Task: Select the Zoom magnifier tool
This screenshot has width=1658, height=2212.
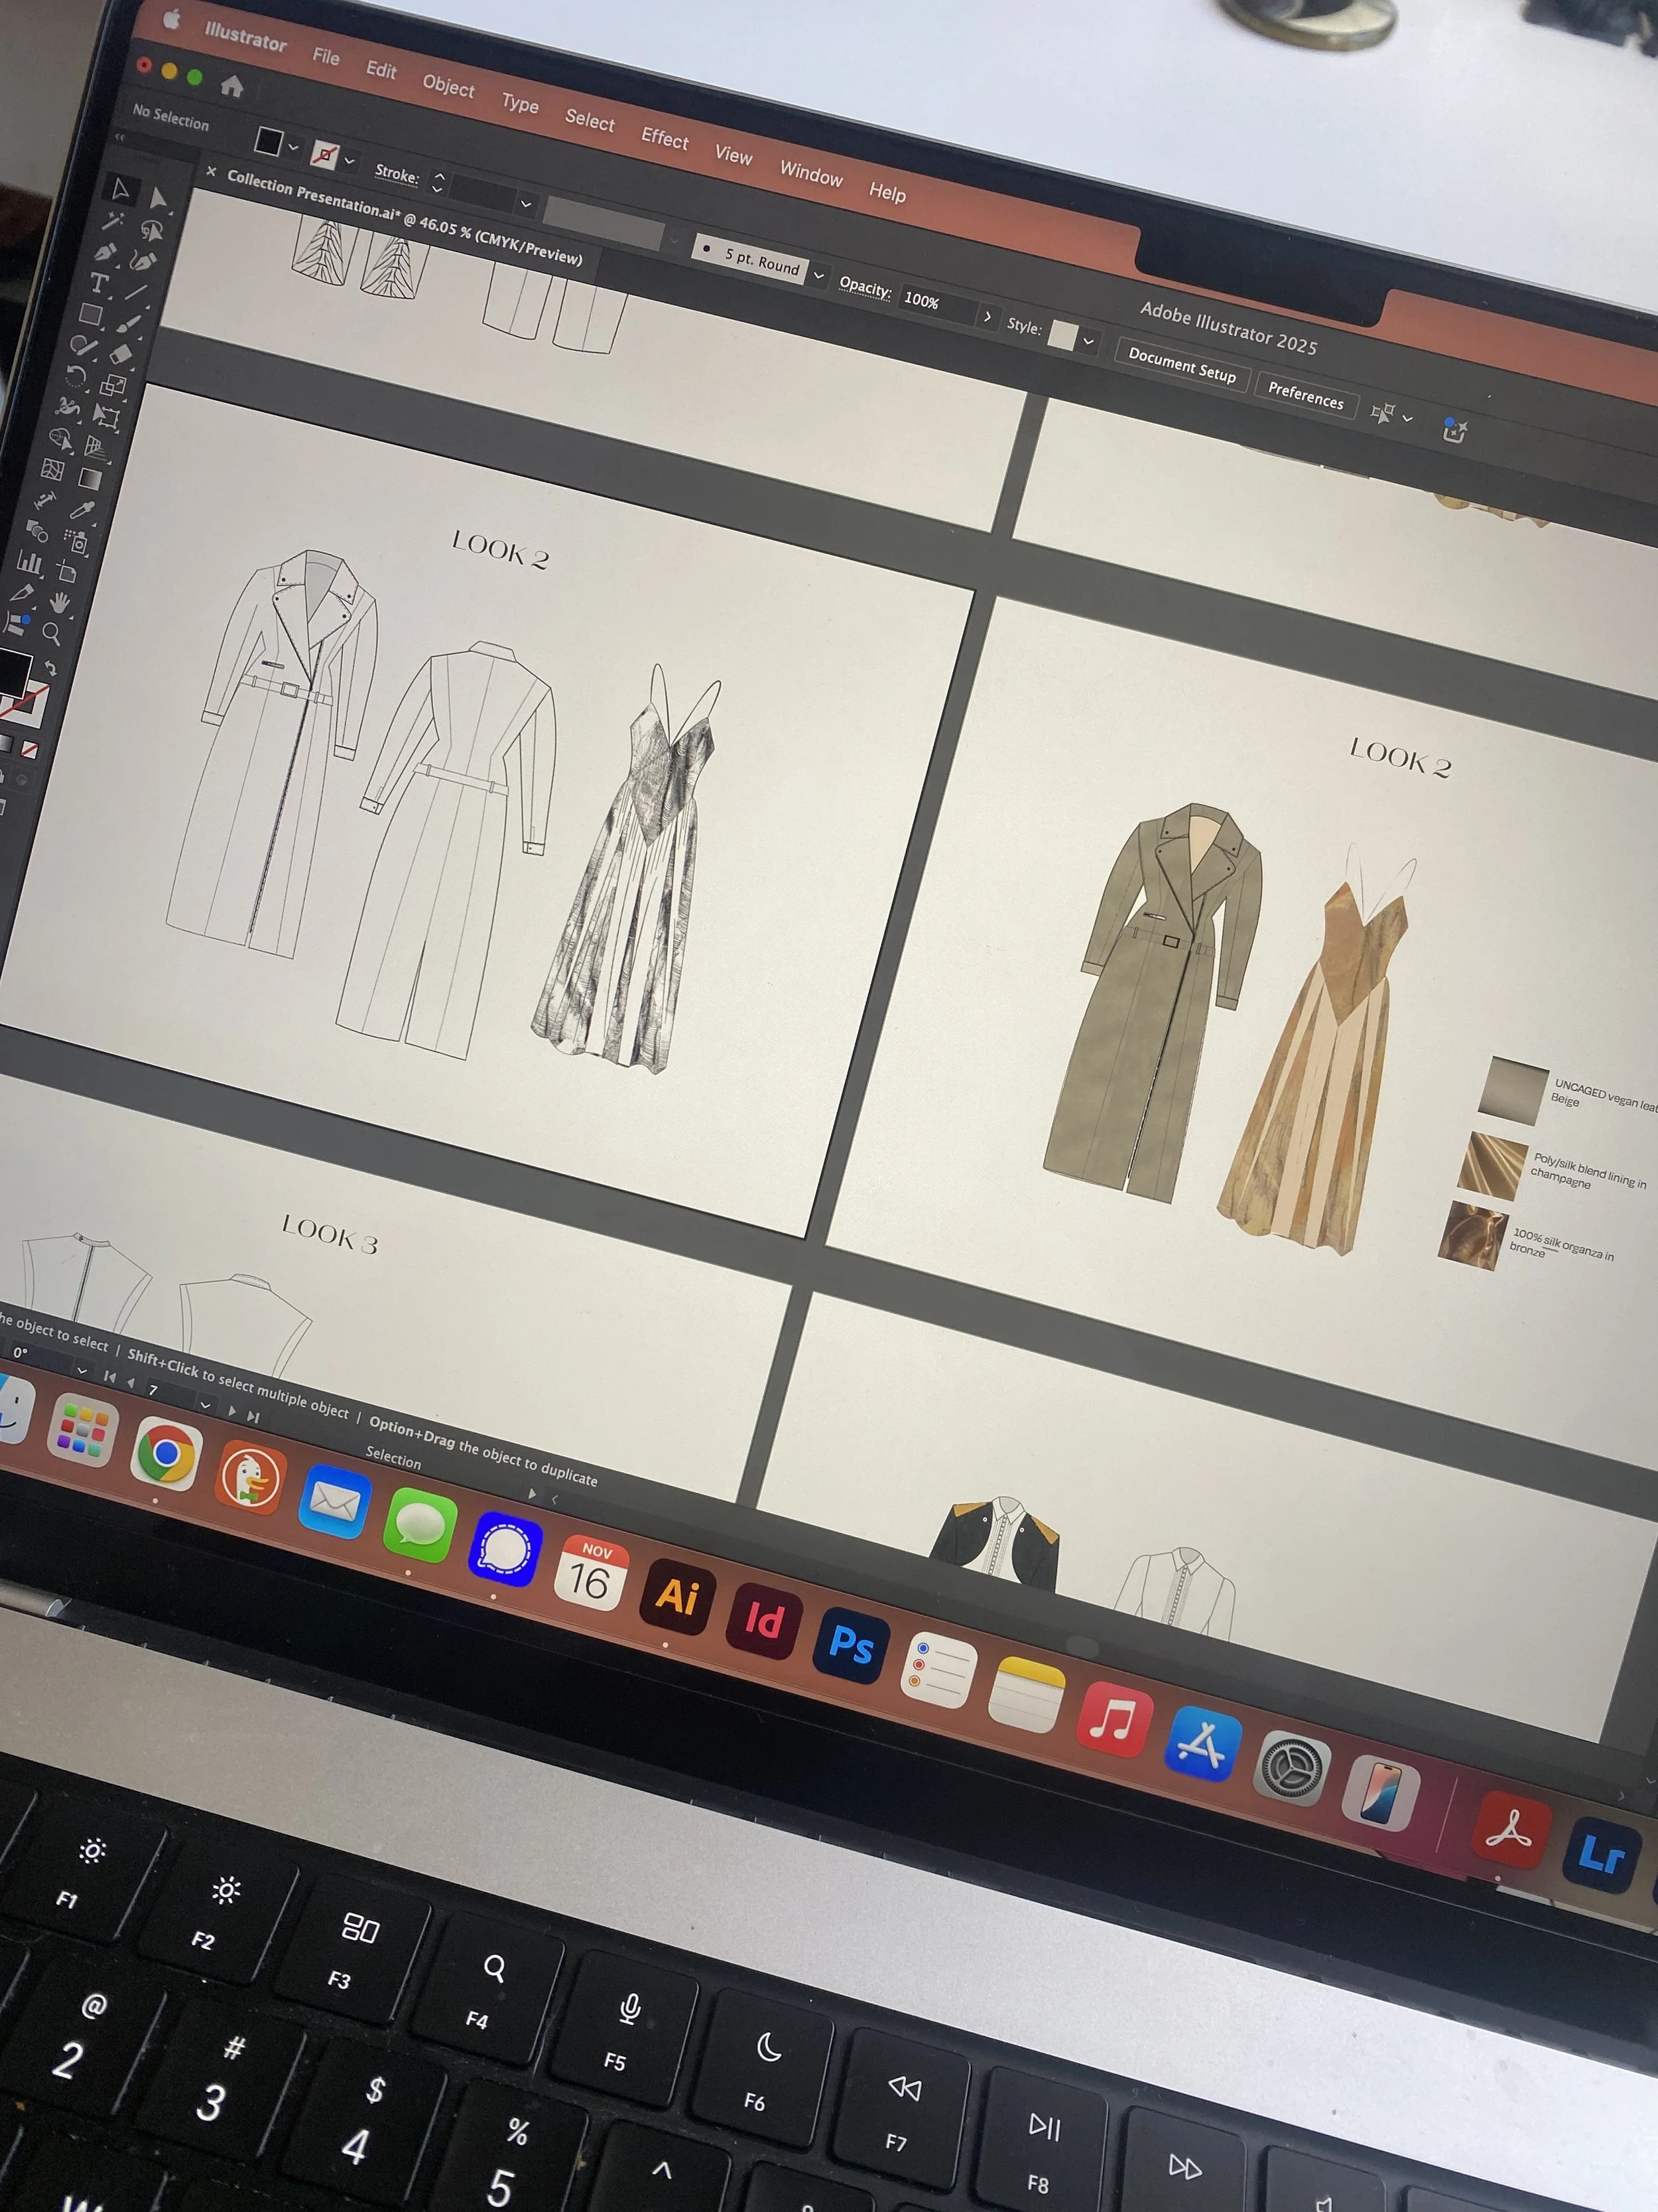Action: point(52,634)
